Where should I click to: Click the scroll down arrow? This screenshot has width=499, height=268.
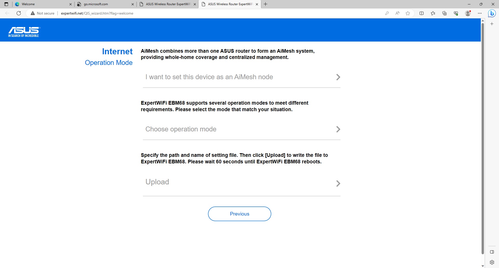coord(483,266)
